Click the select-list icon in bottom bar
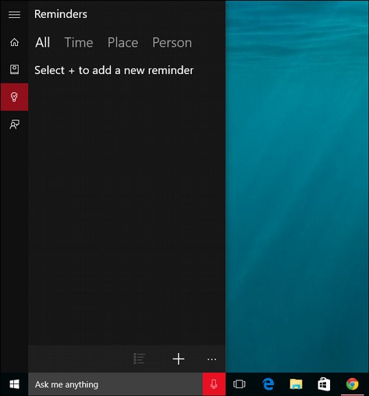 pos(139,359)
